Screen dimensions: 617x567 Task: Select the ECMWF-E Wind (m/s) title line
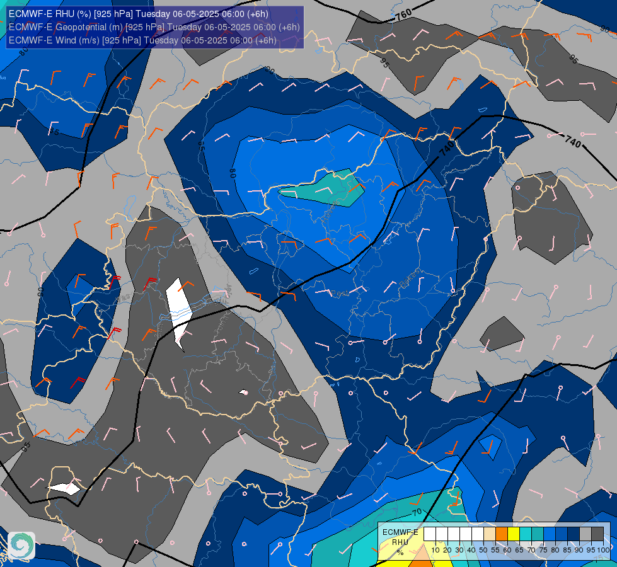click(142, 40)
